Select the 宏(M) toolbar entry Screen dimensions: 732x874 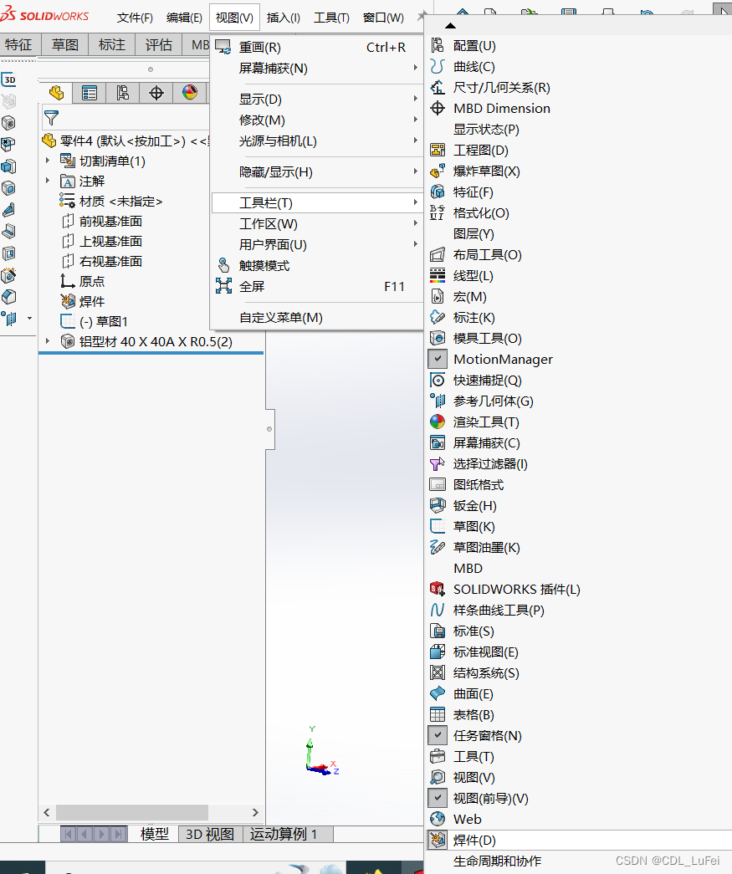coord(469,297)
